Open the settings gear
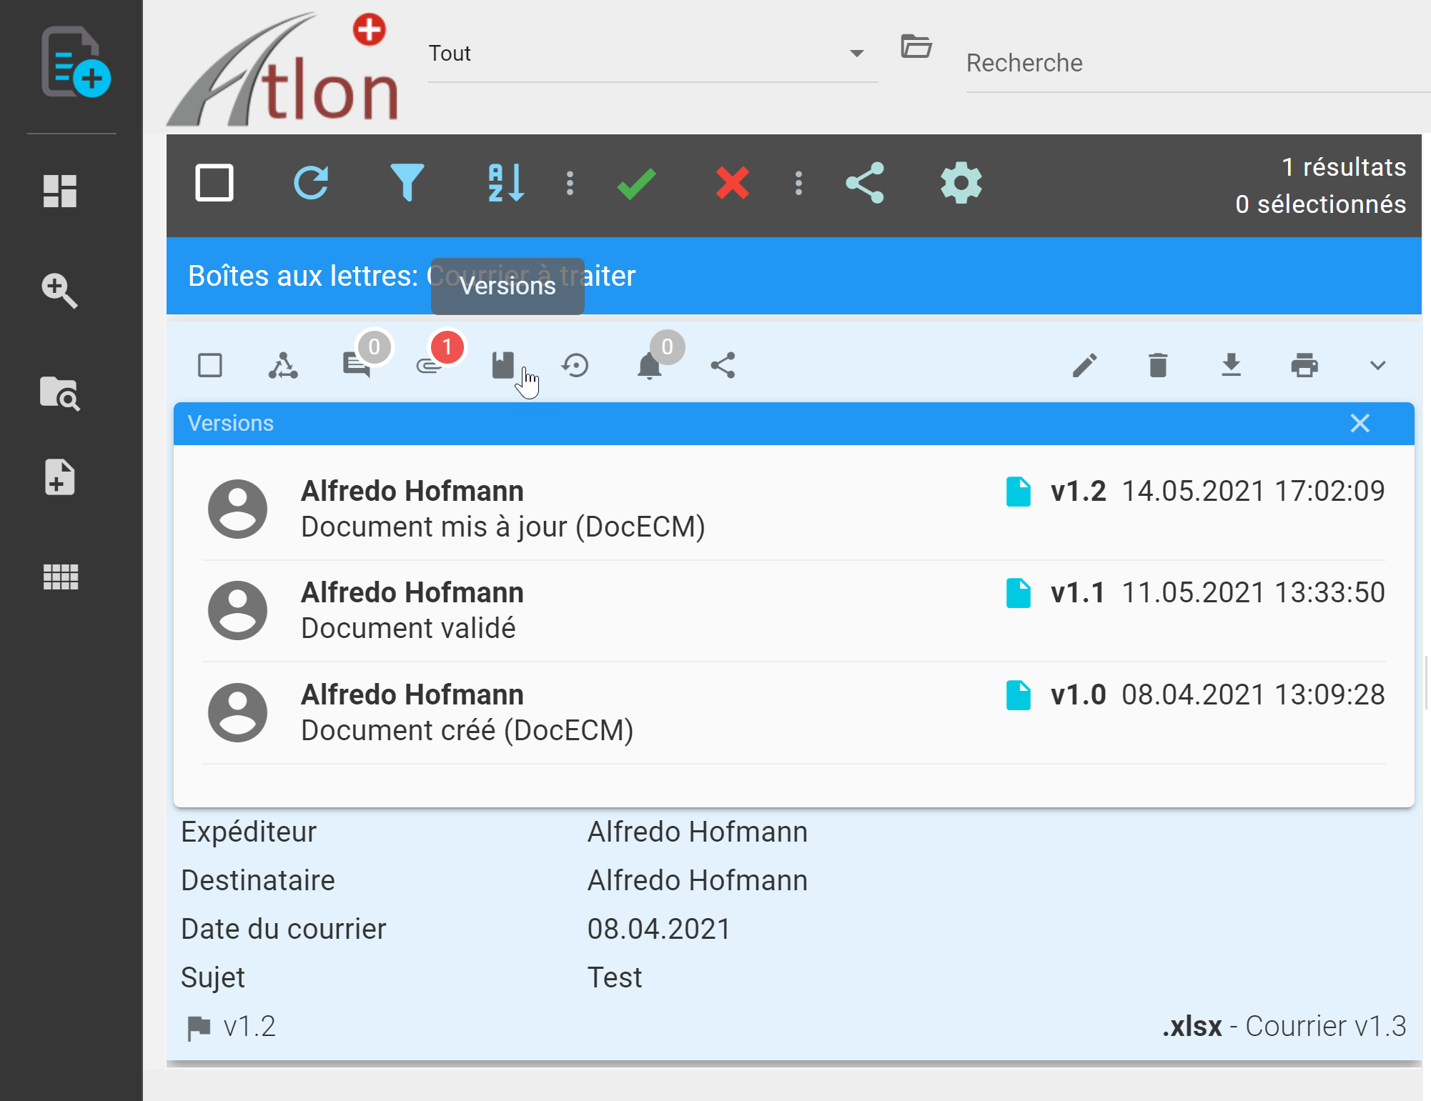 [x=961, y=183]
